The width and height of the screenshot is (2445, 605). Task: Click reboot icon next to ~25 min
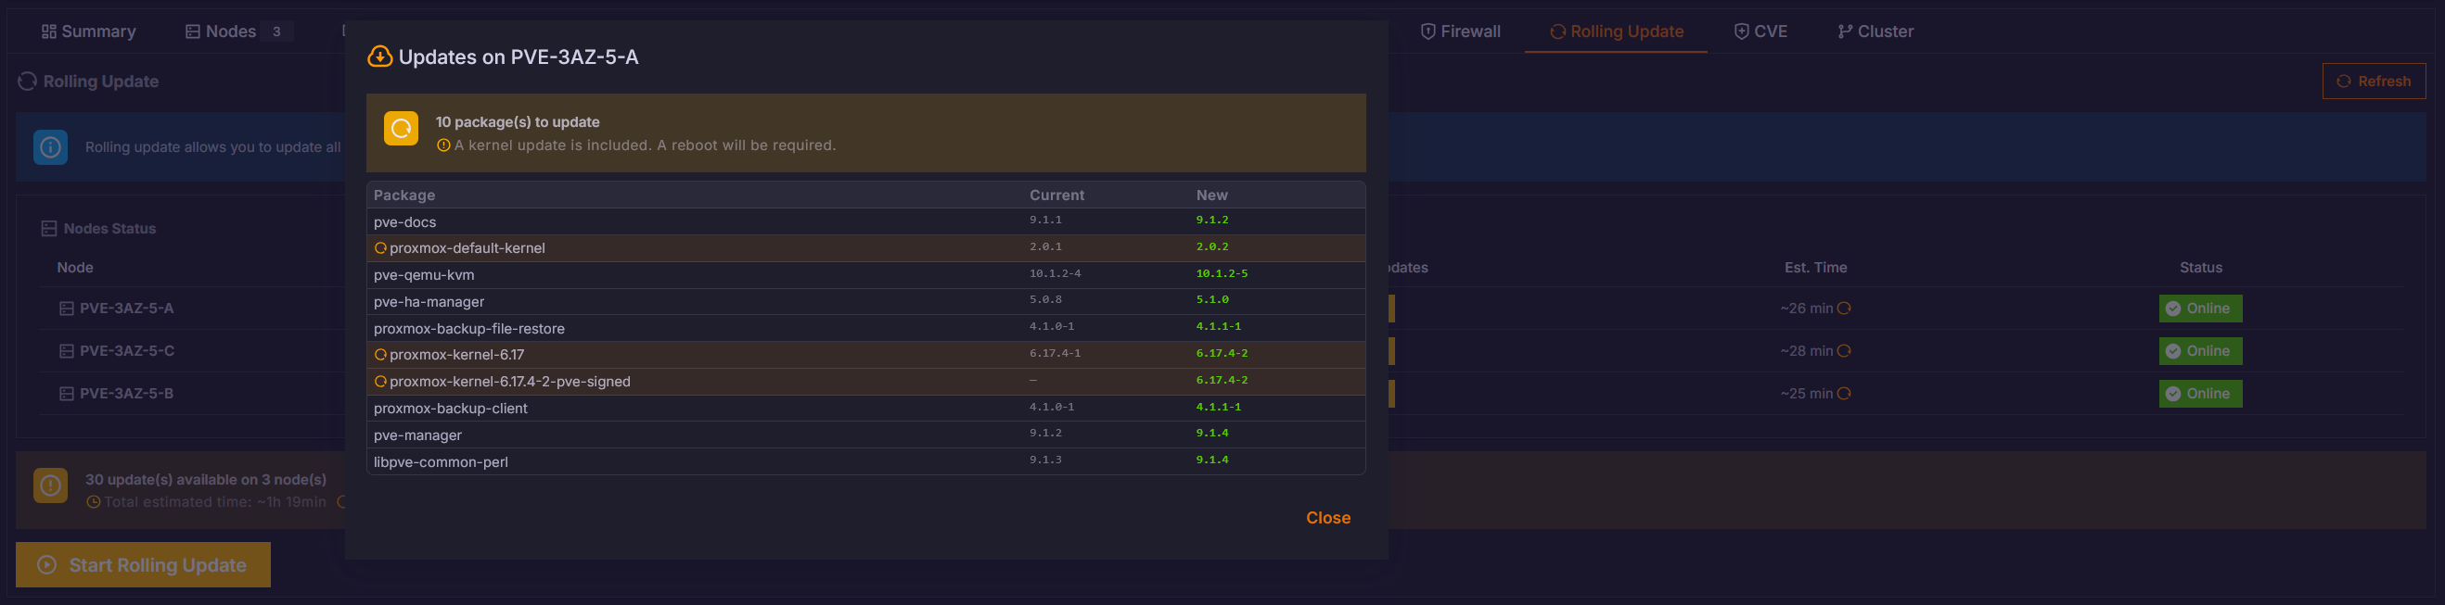tap(1844, 394)
